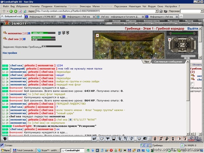Open the Файл menu
This screenshot has height=153, width=204.
click(x=6, y=6)
